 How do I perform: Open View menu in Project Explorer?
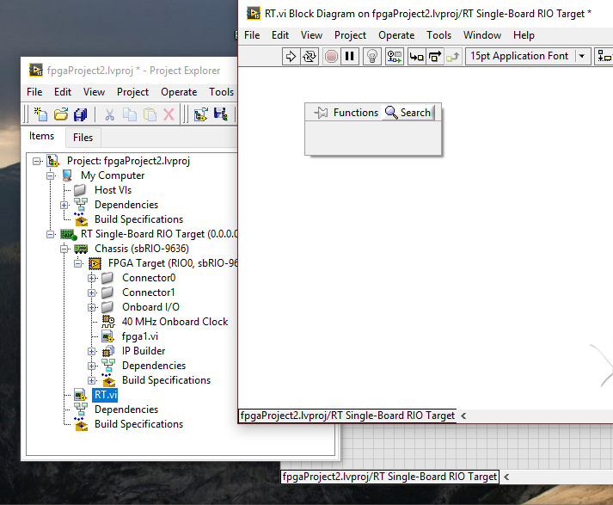(x=94, y=92)
